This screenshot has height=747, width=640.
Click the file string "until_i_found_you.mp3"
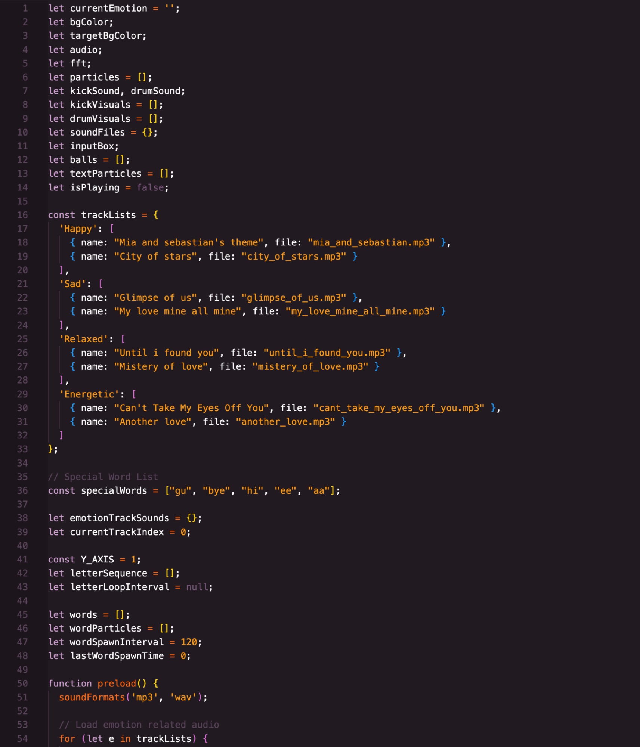click(x=327, y=353)
